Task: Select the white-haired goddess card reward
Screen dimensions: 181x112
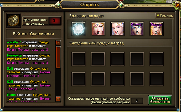Action: (x=117, y=29)
